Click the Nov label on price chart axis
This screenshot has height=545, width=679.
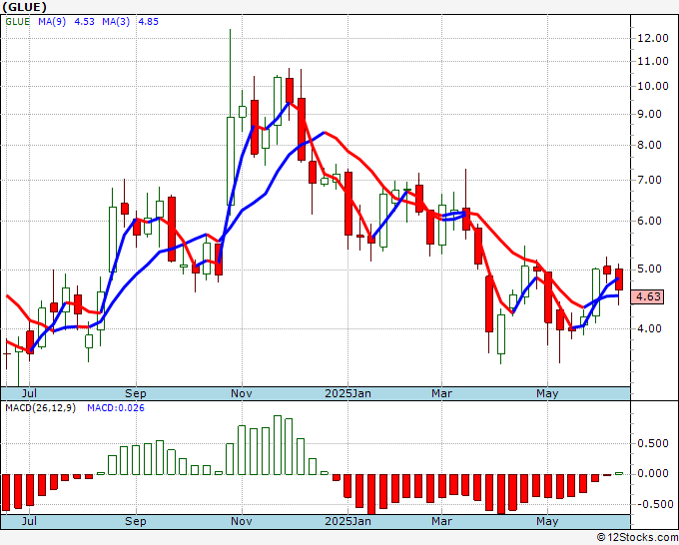coord(242,393)
